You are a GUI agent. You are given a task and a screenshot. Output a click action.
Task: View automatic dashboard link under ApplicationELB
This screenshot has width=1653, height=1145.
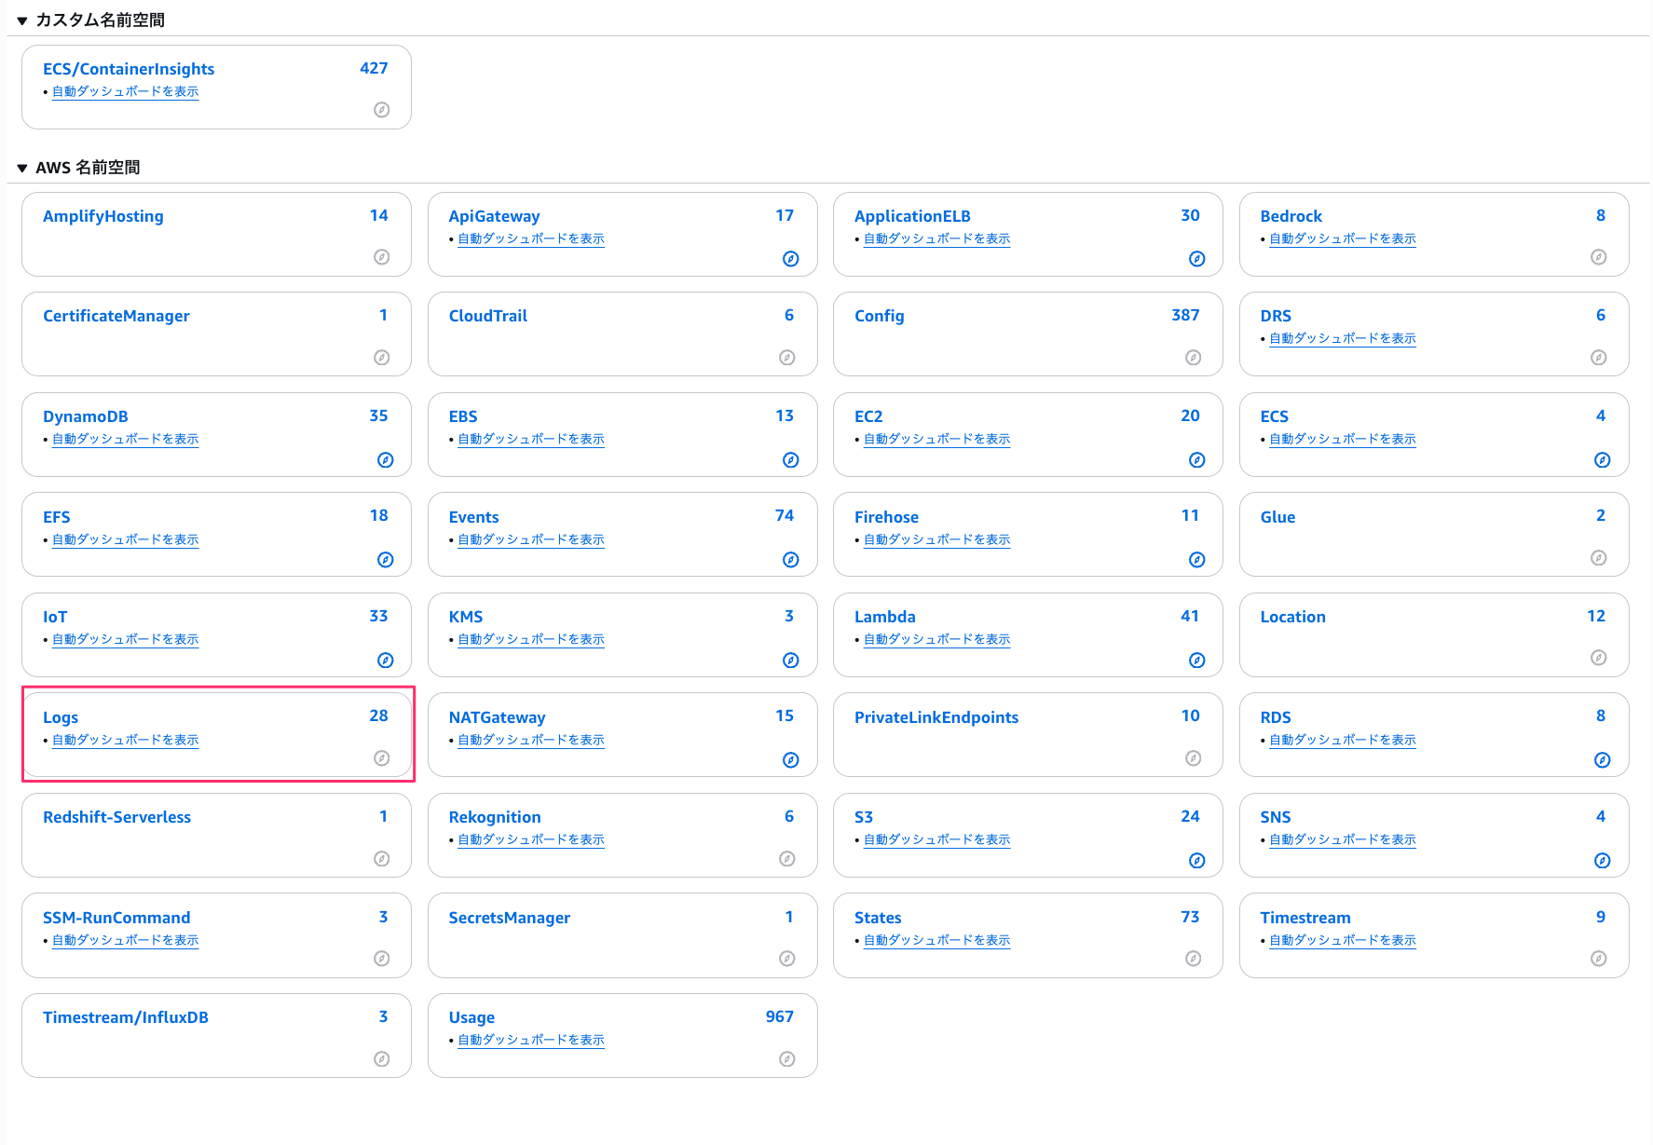tap(937, 239)
